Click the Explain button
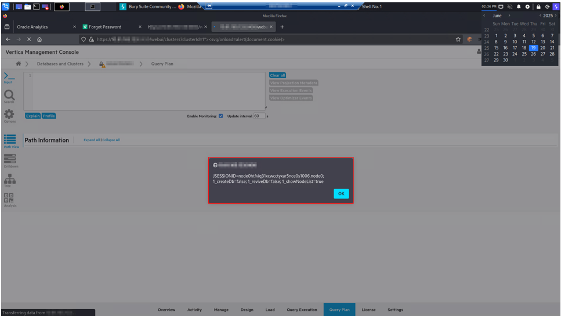 [32, 116]
